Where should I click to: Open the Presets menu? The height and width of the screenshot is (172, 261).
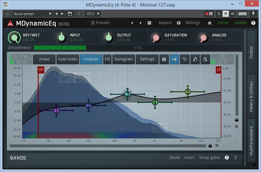click(101, 23)
